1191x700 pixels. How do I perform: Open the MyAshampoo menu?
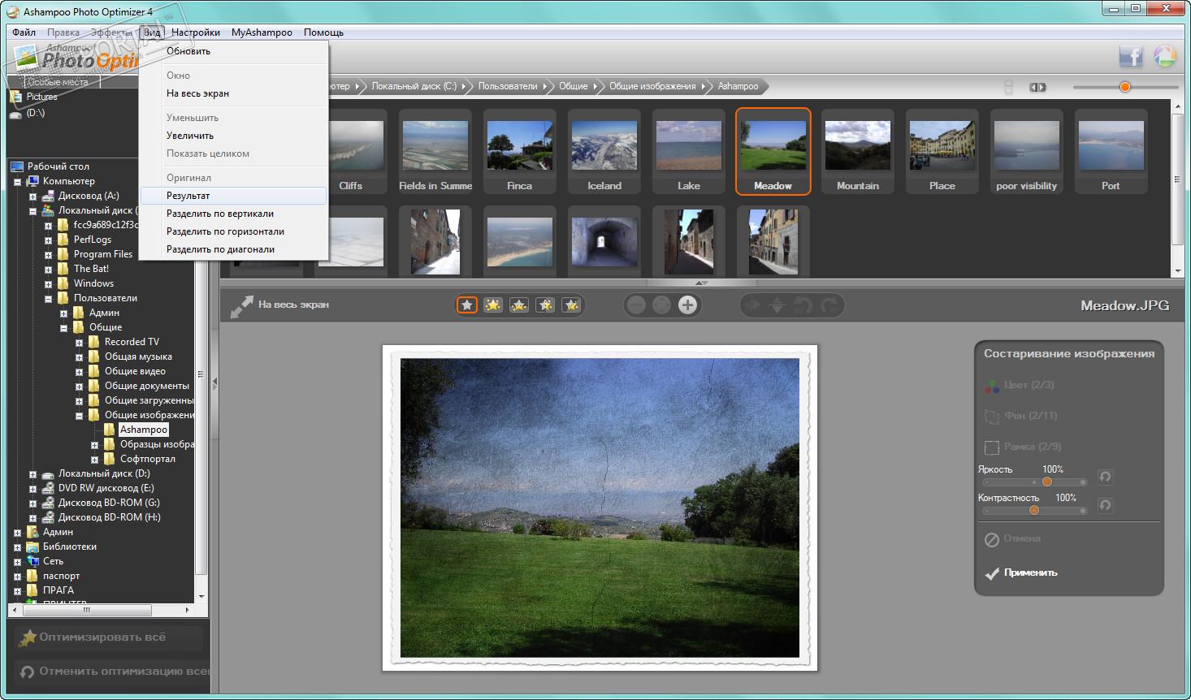pos(262,32)
